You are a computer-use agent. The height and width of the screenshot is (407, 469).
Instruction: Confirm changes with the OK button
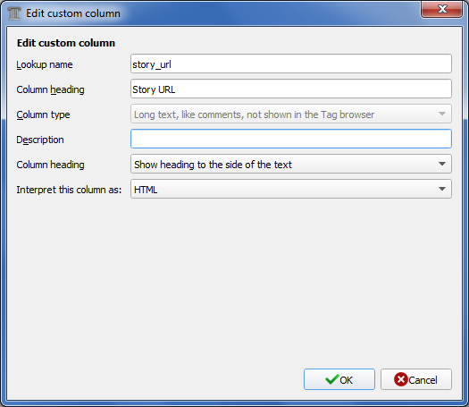pos(339,379)
